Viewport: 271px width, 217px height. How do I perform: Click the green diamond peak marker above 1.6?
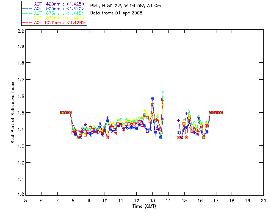click(163, 92)
